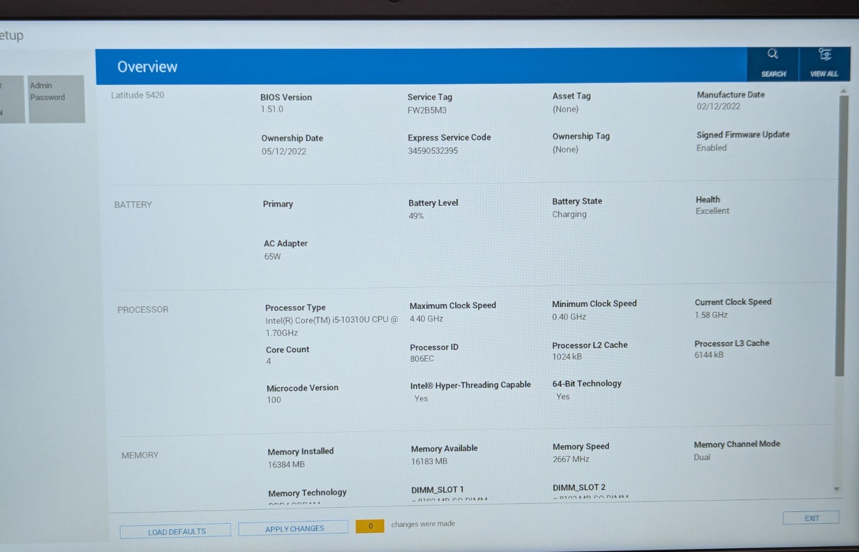Select the Admin Password tile

[x=57, y=99]
